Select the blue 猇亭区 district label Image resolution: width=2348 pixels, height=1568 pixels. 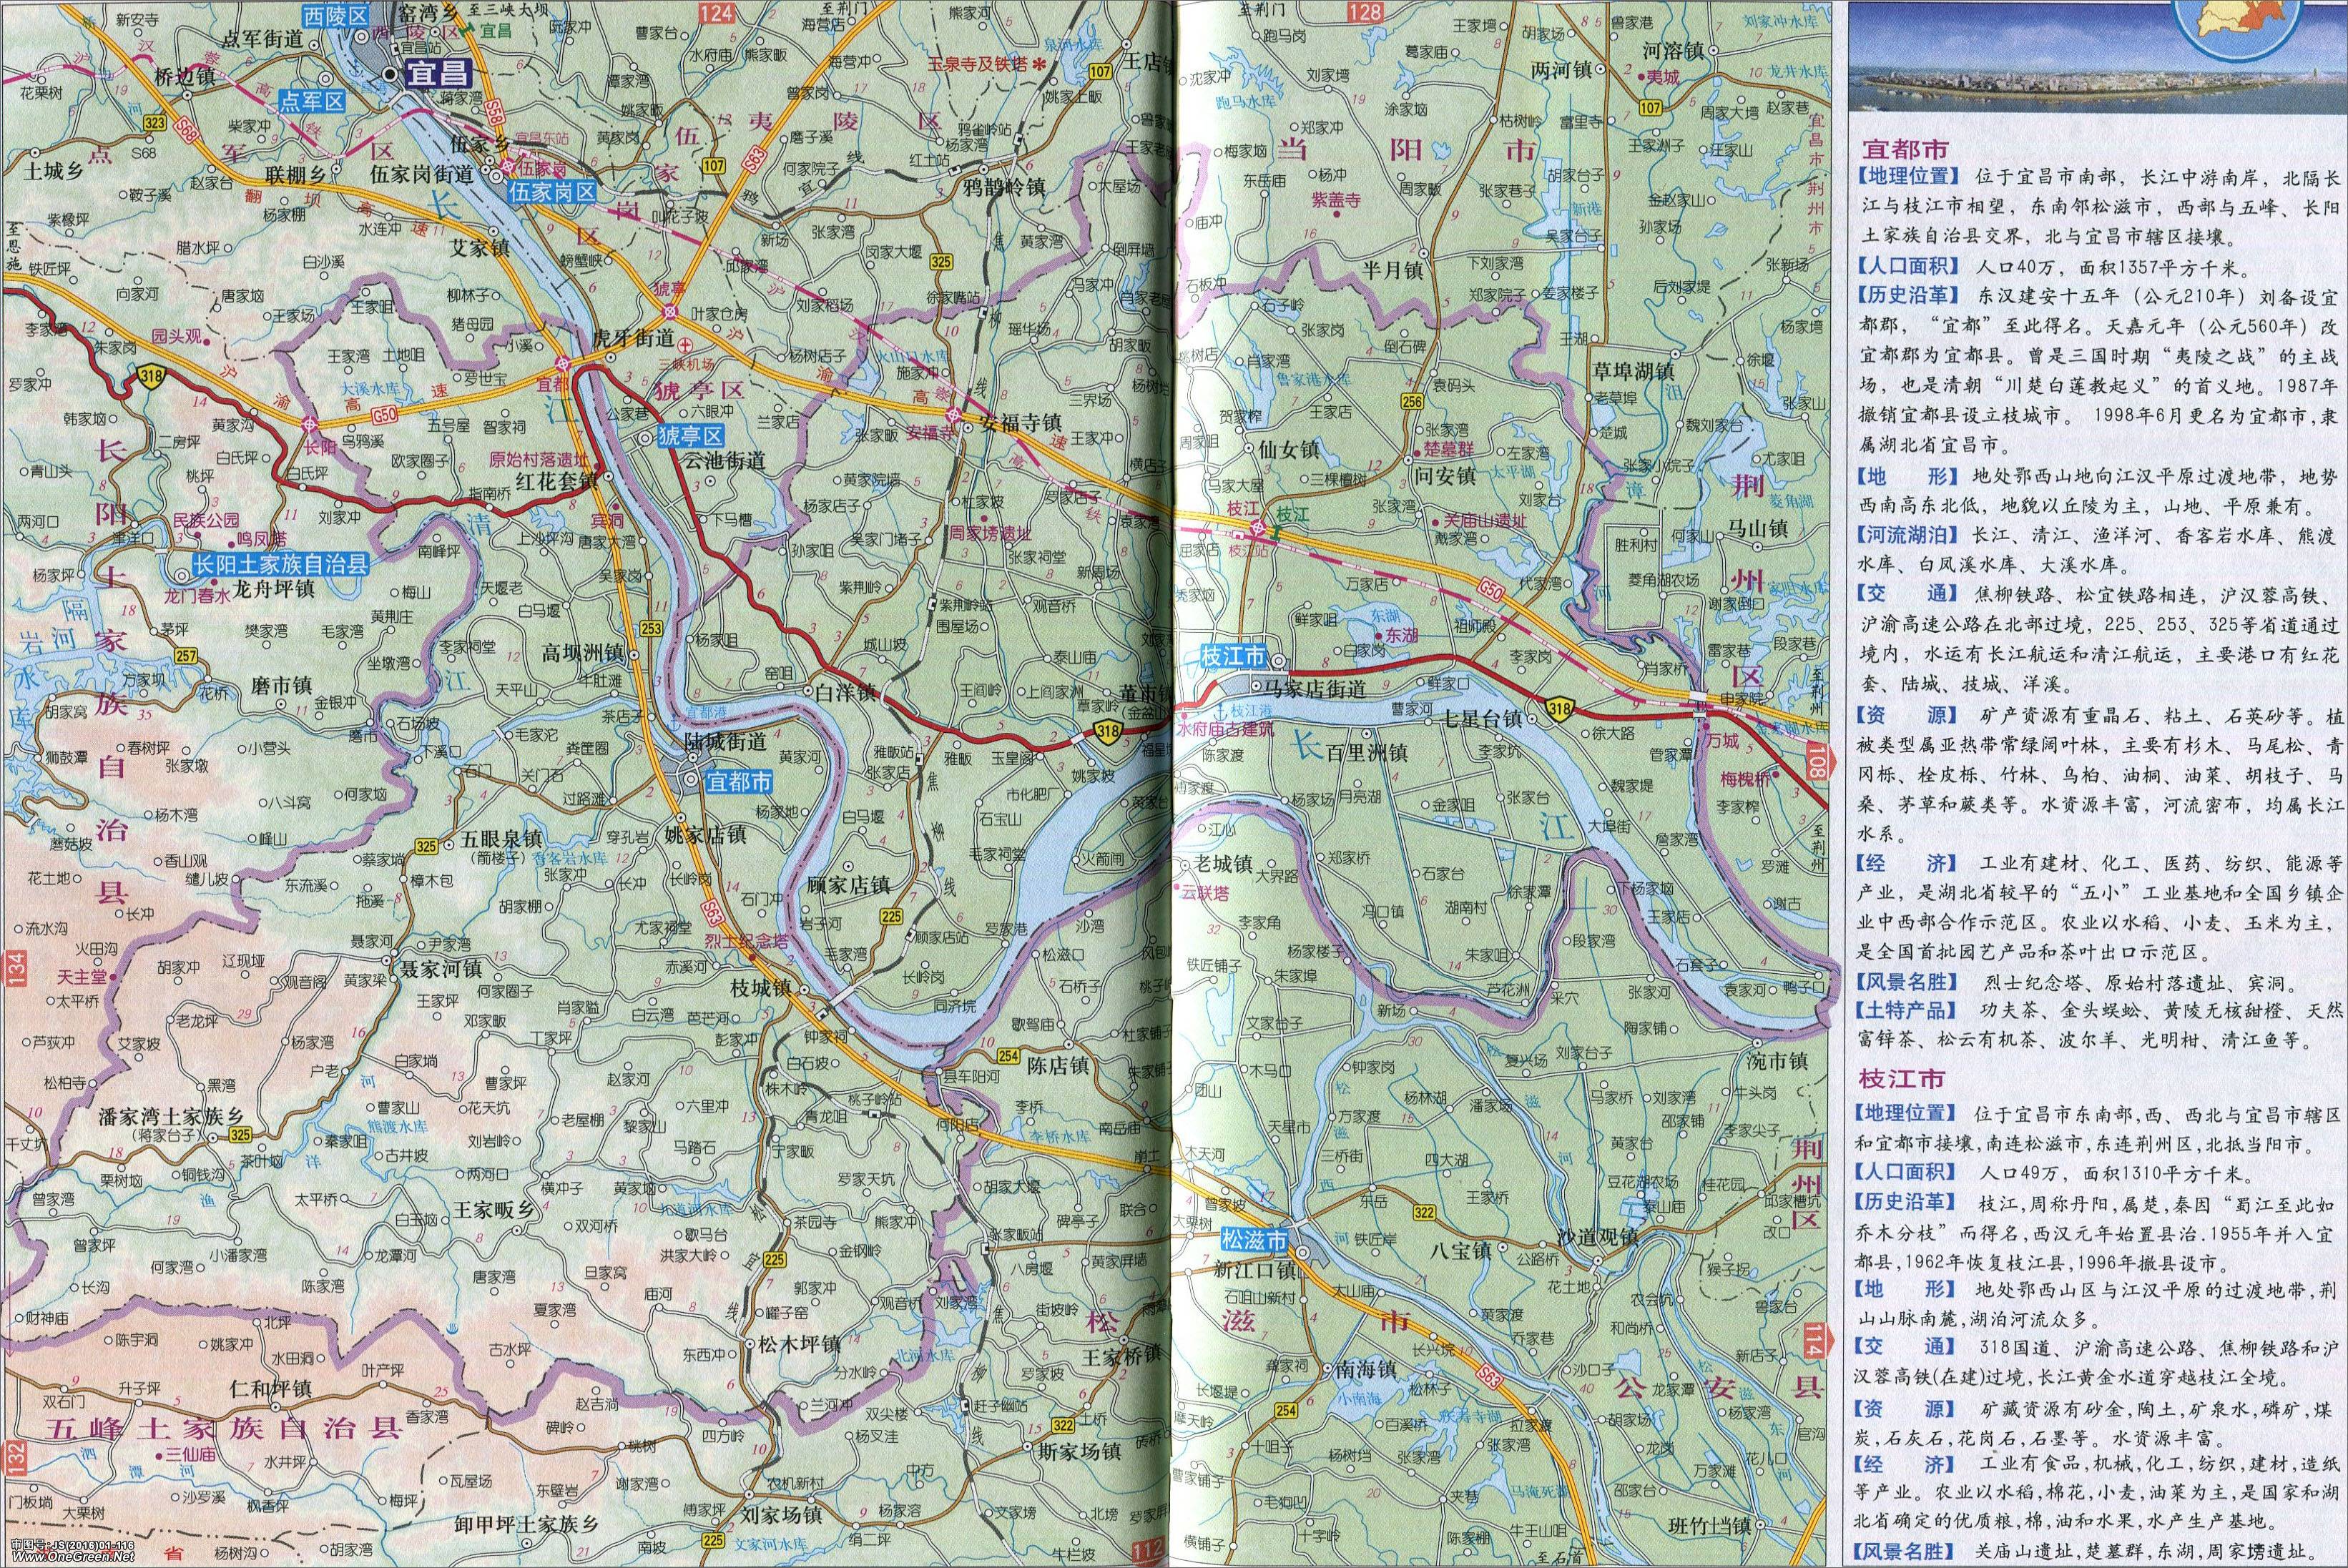coord(690,436)
